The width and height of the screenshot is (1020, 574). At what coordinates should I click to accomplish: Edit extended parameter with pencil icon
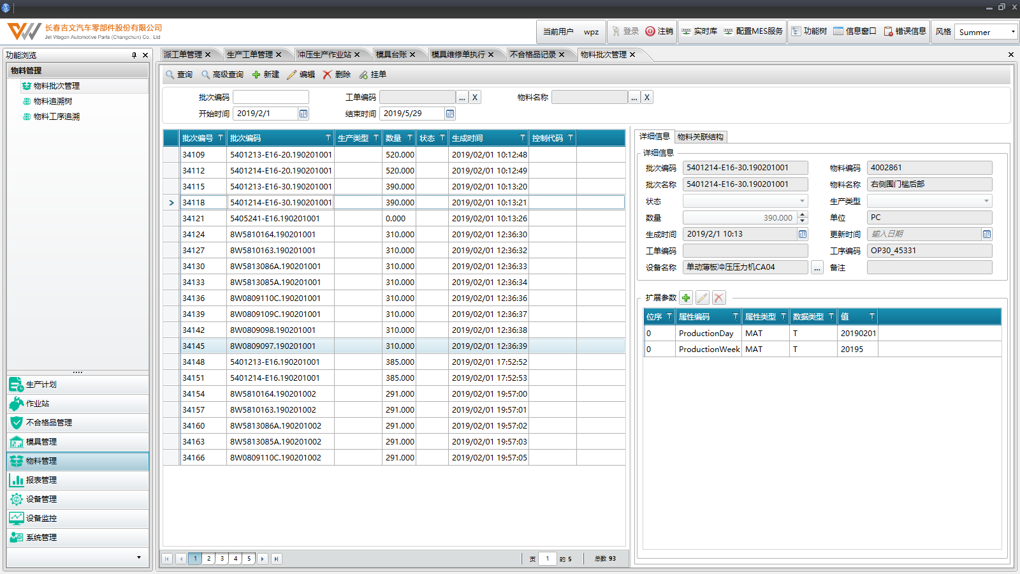(703, 298)
